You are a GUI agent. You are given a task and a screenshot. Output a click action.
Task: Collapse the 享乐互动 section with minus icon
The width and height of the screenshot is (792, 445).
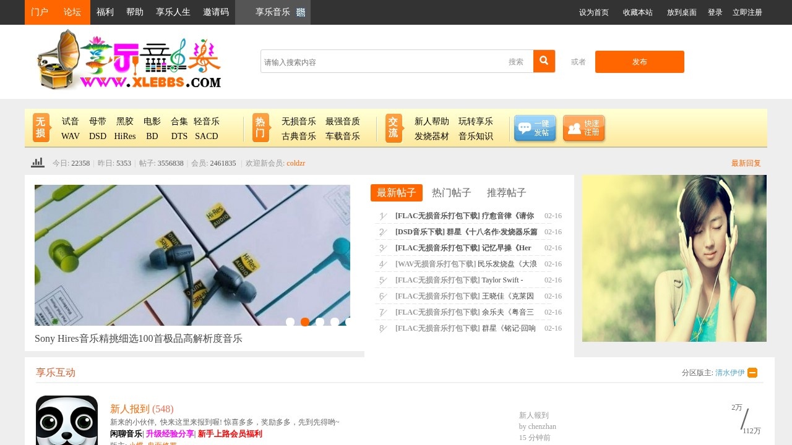(752, 373)
